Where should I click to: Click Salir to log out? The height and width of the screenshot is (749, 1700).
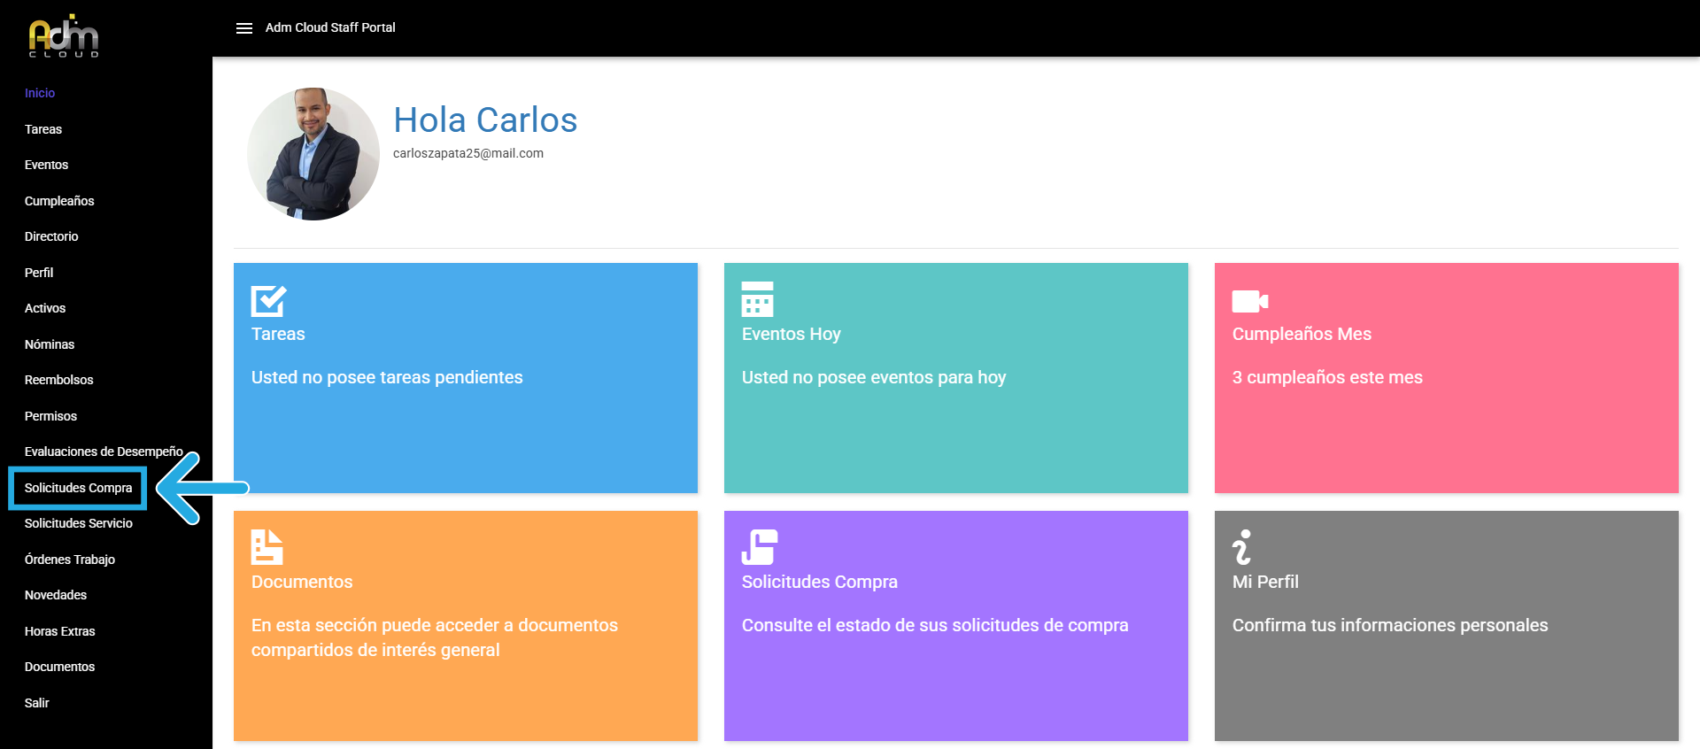click(37, 703)
